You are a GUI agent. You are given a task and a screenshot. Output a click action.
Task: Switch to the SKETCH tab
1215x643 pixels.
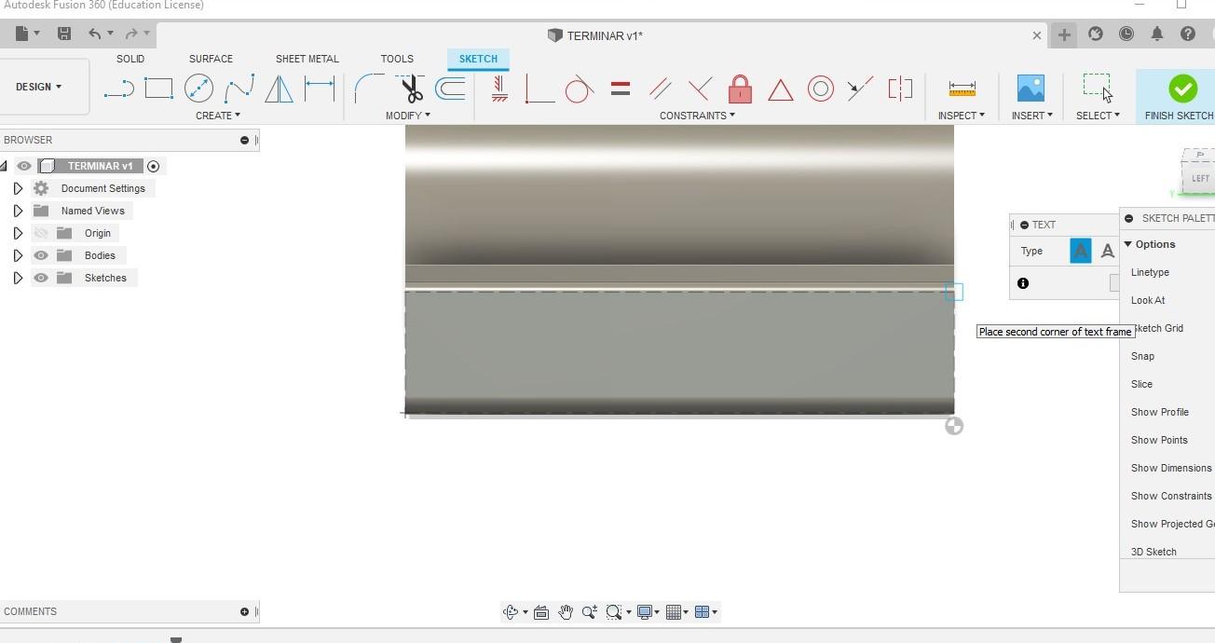(x=478, y=59)
